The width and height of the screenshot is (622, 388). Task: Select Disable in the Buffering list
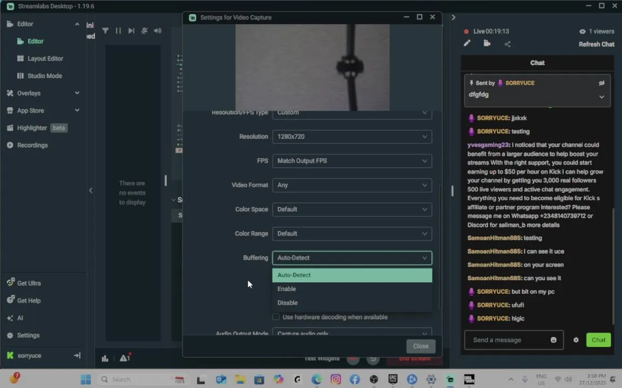click(352, 303)
